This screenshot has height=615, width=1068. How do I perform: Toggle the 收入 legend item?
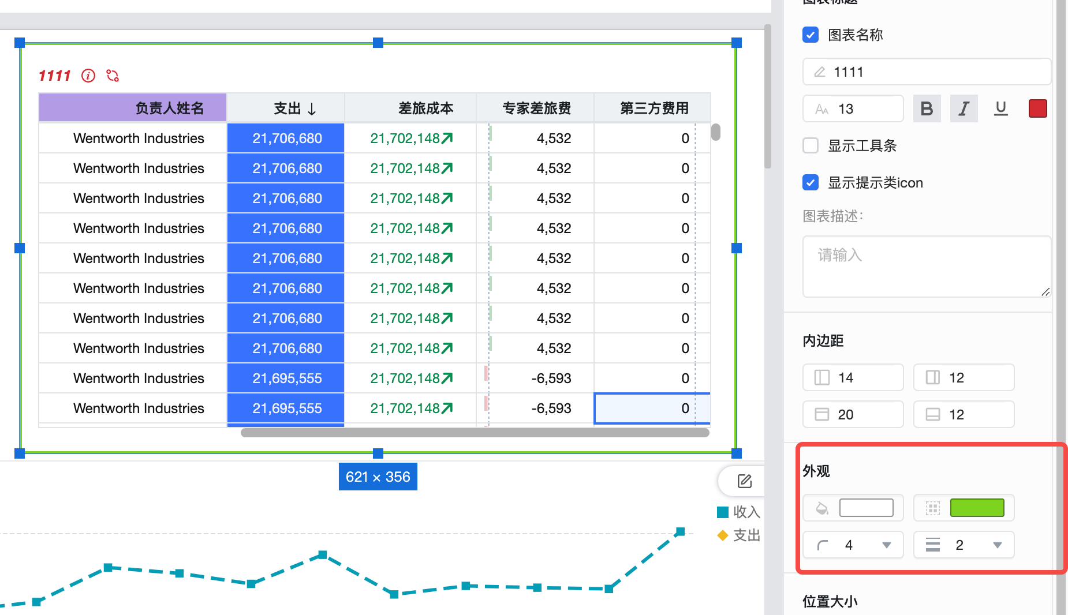739,512
